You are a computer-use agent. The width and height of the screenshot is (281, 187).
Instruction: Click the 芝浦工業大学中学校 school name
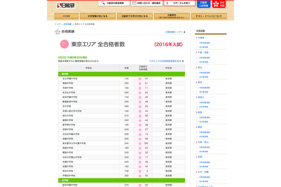[72, 111]
